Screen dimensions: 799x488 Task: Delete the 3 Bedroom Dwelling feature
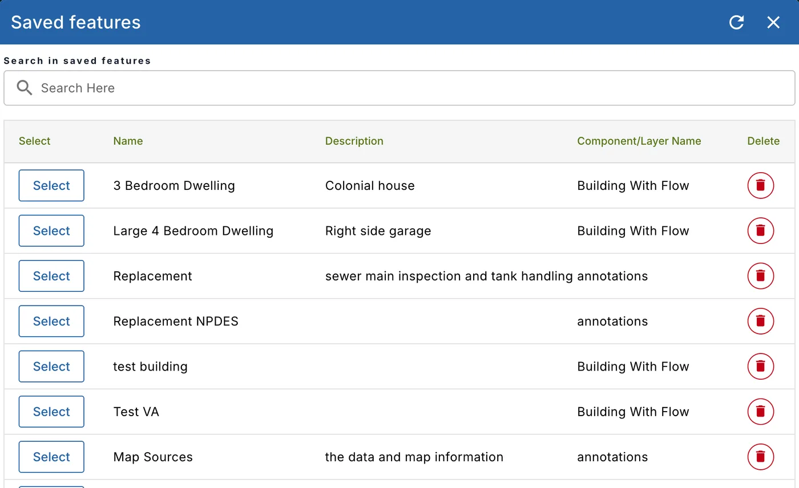(760, 185)
